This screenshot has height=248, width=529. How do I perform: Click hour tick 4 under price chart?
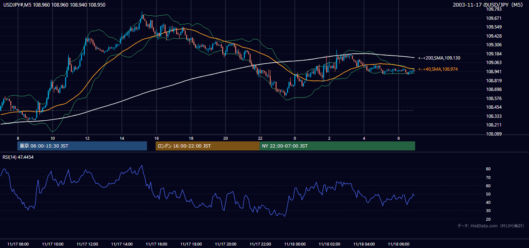pyautogui.click(x=364, y=138)
